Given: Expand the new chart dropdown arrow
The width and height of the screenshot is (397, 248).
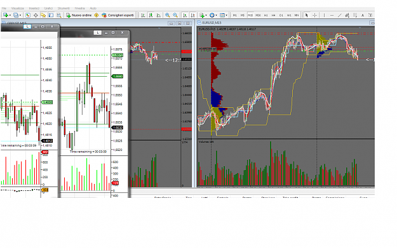Looking at the screenshot, I should pos(10,15).
